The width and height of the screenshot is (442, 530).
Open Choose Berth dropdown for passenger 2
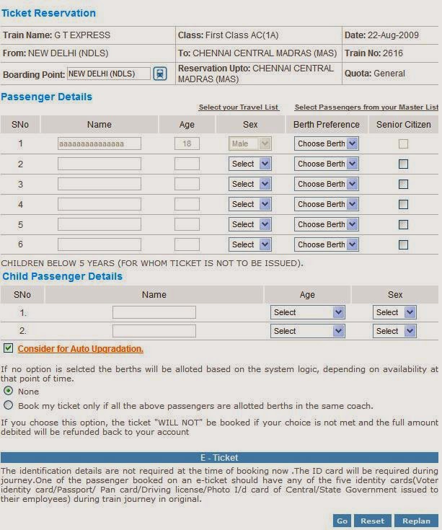(327, 164)
